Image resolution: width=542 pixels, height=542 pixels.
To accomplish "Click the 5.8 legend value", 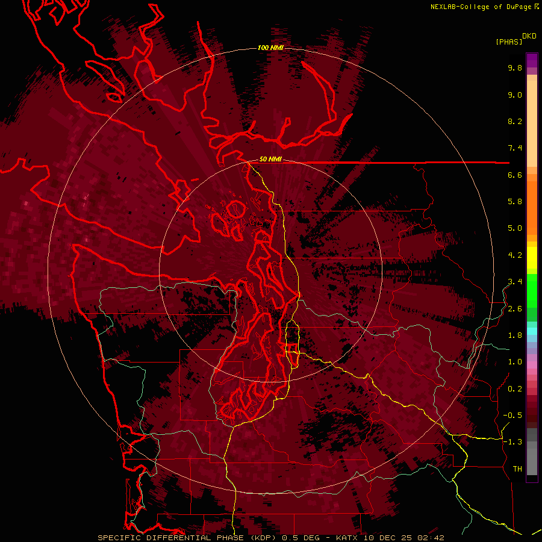I will tap(515, 202).
